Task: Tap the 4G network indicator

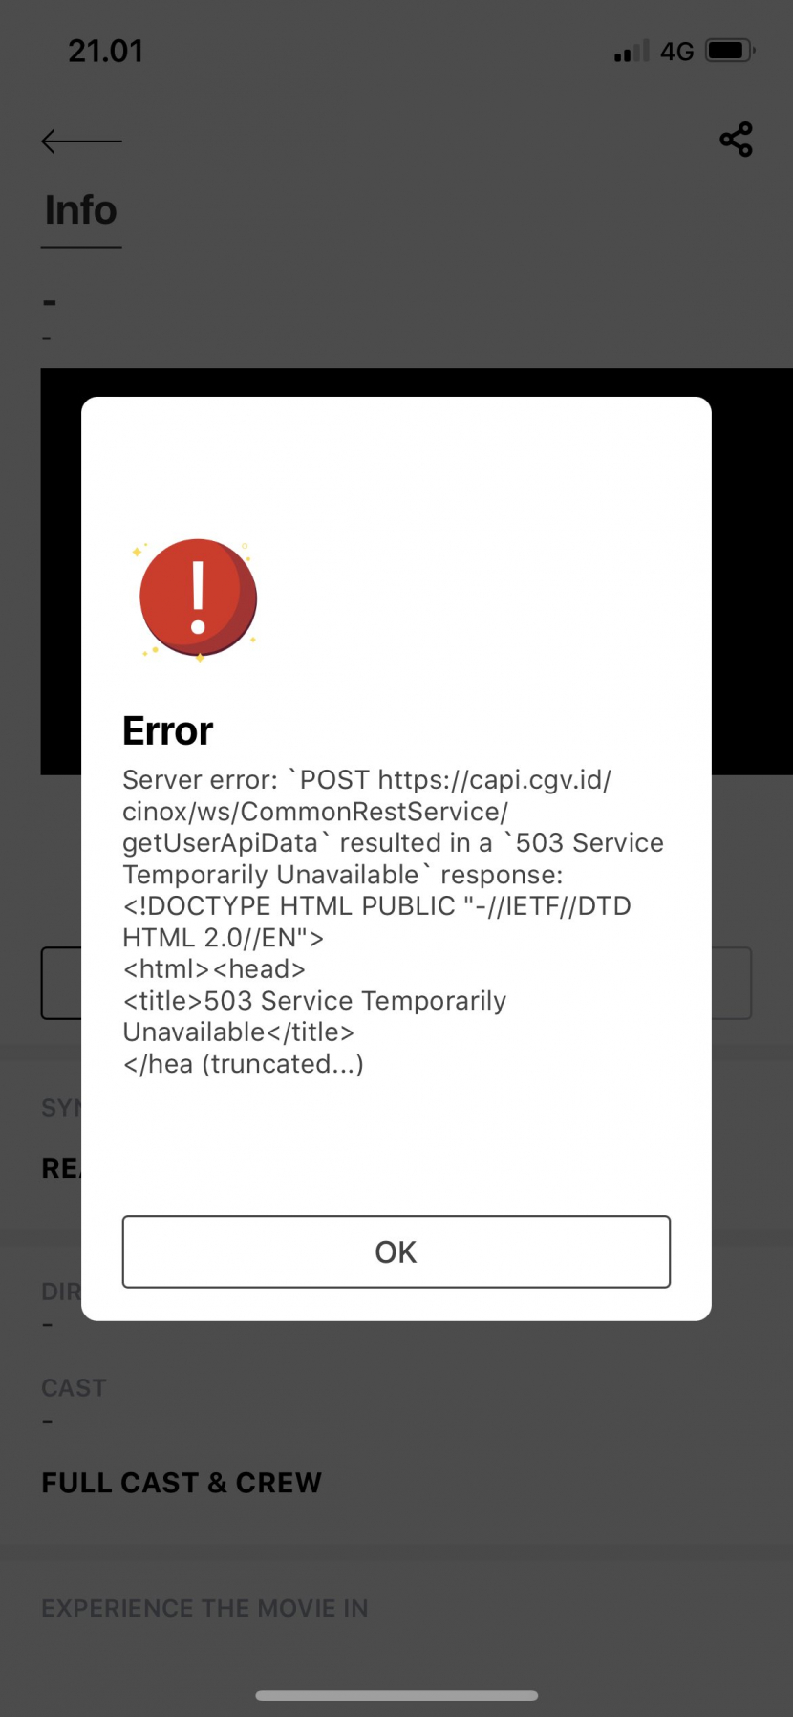Action: click(676, 52)
